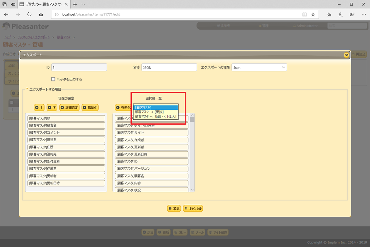This screenshot has height=247, width=370.
Task: Open browser home page
Action: tap(41, 14)
